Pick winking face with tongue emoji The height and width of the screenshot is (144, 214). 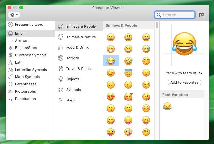111,132
